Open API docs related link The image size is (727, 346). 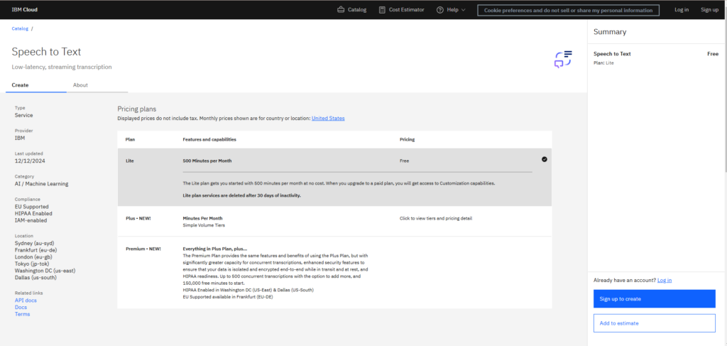click(26, 301)
